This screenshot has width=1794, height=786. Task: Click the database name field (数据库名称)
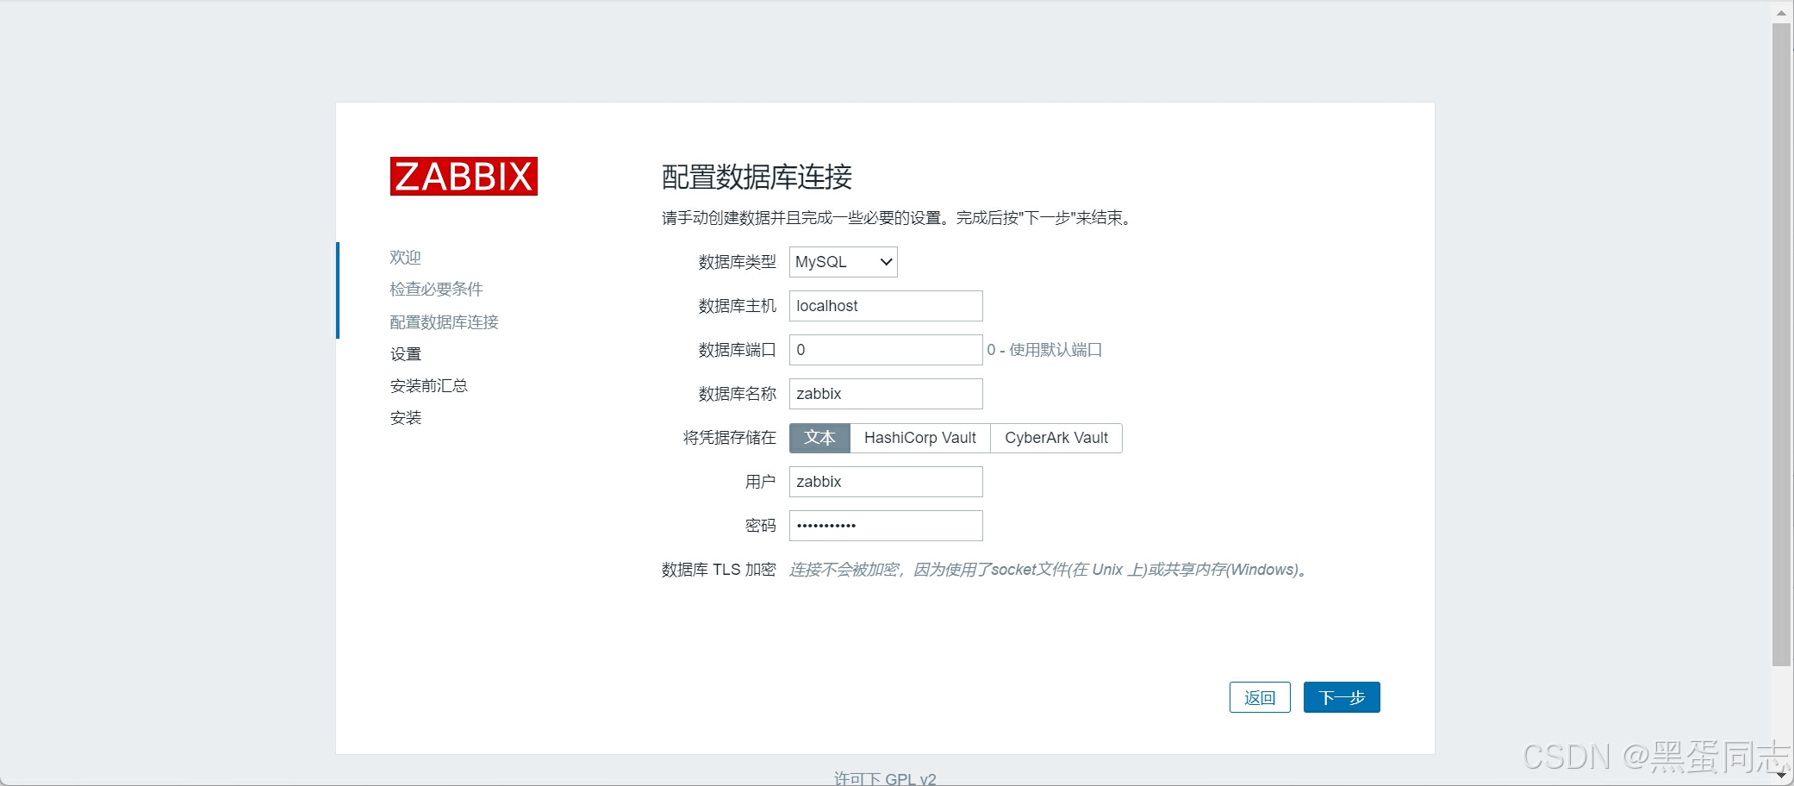coord(886,394)
